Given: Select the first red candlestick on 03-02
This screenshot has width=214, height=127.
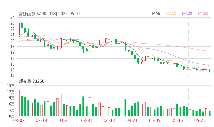Looking at the screenshot, I should pos(19,29).
